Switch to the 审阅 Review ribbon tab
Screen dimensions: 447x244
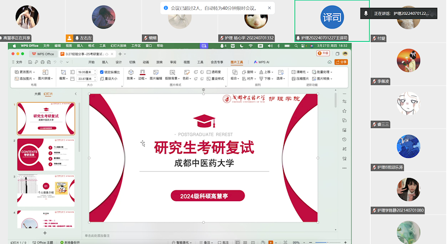(173, 62)
